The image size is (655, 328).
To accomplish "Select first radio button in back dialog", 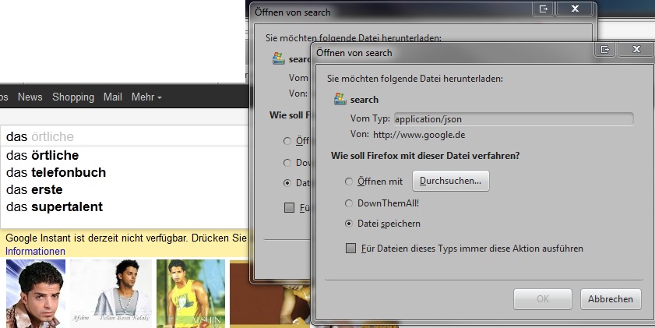I will [287, 141].
